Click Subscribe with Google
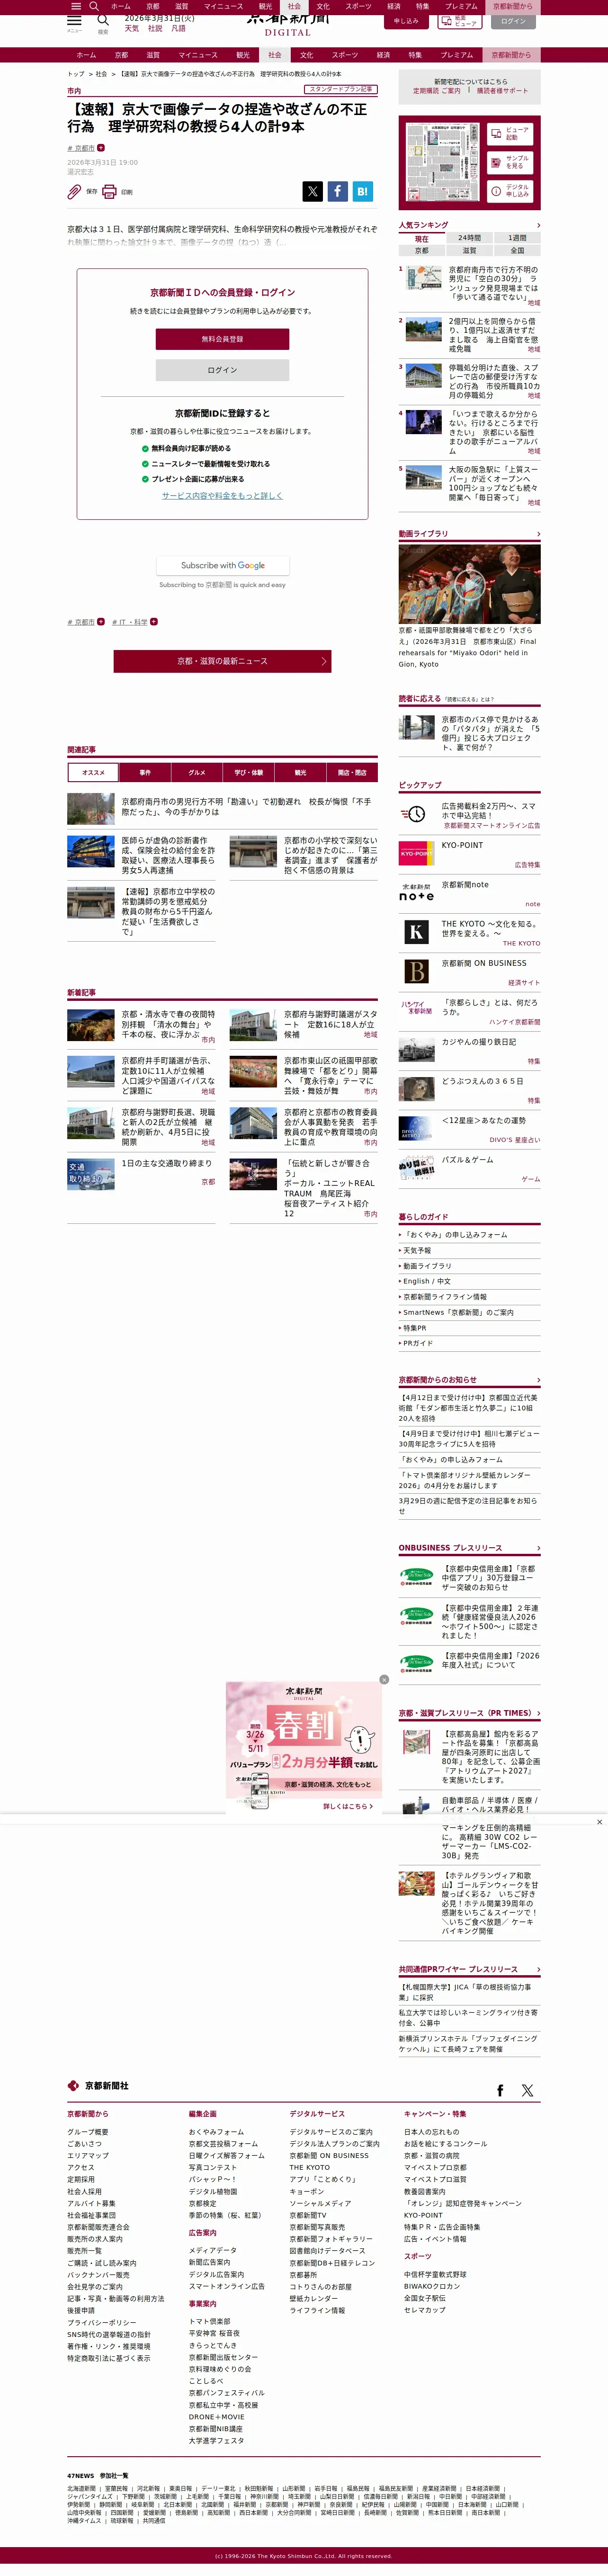The width and height of the screenshot is (608, 2576). 222,565
